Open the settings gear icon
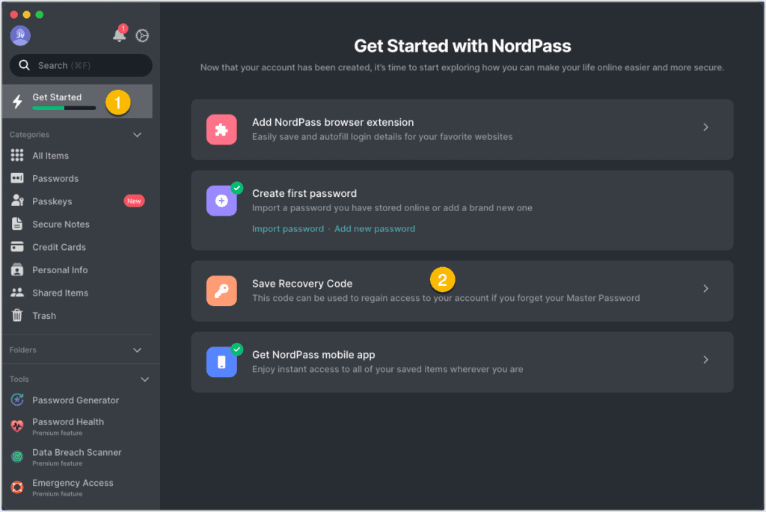 pyautogui.click(x=142, y=35)
